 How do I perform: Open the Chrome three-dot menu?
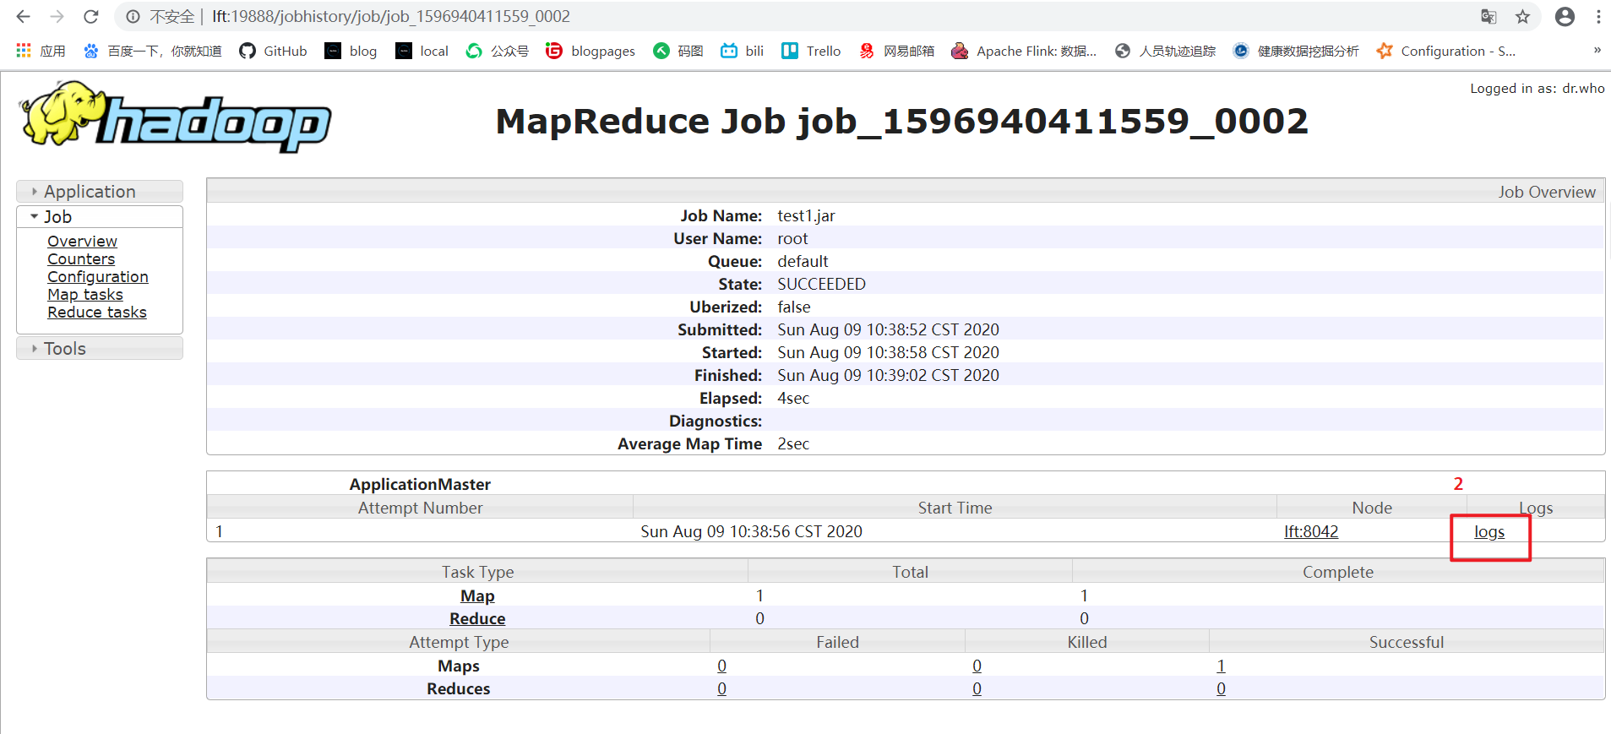click(x=1598, y=17)
